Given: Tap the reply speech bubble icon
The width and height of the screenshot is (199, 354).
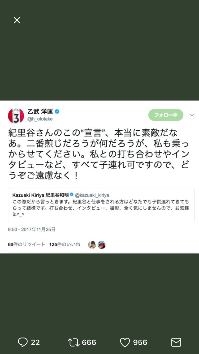Looking at the screenshot, I should pyautogui.click(x=23, y=342).
